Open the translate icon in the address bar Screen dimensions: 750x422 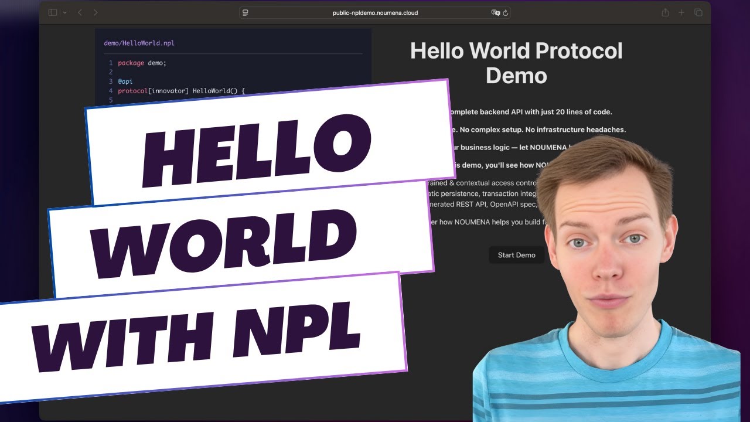pos(495,13)
